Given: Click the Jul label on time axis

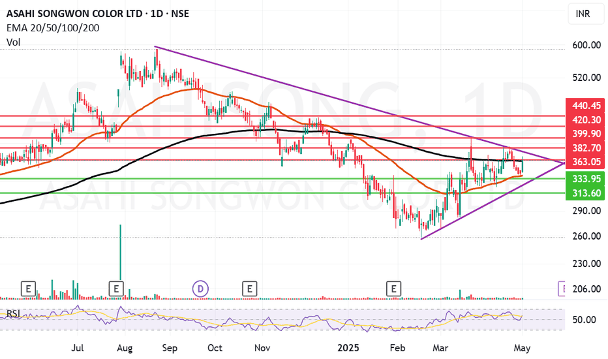Looking at the screenshot, I should 78,348.
